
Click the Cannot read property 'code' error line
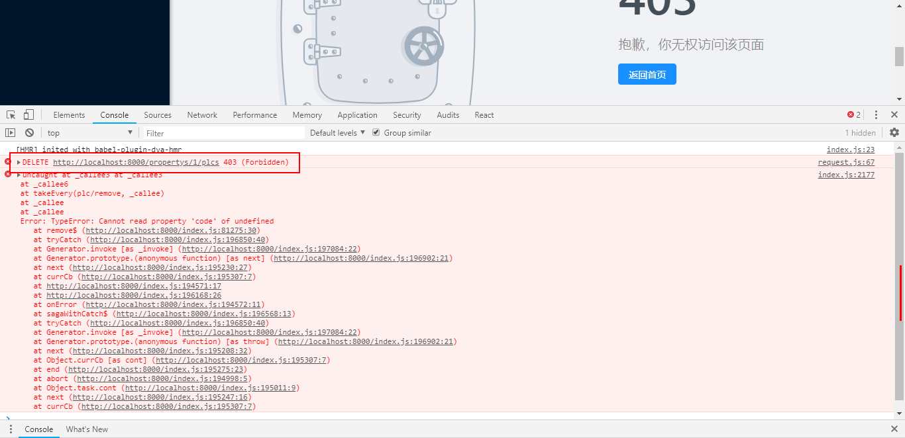147,221
